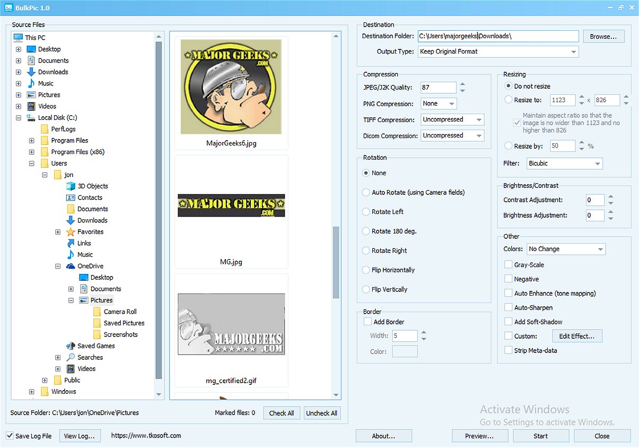This screenshot has width=639, height=448.
Task: Select the Saved Pictures folder in tree
Action: coord(124,323)
